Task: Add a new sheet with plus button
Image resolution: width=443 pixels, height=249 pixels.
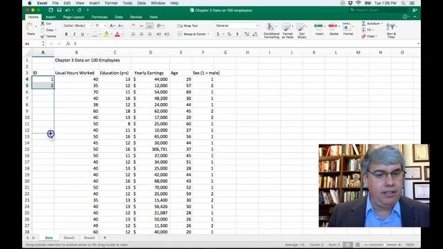Action: point(105,238)
